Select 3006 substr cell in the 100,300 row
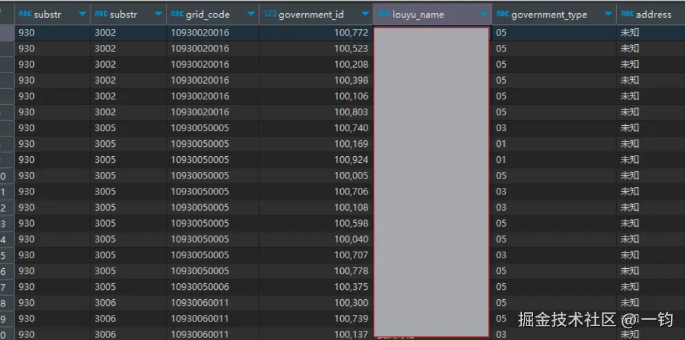 128,303
